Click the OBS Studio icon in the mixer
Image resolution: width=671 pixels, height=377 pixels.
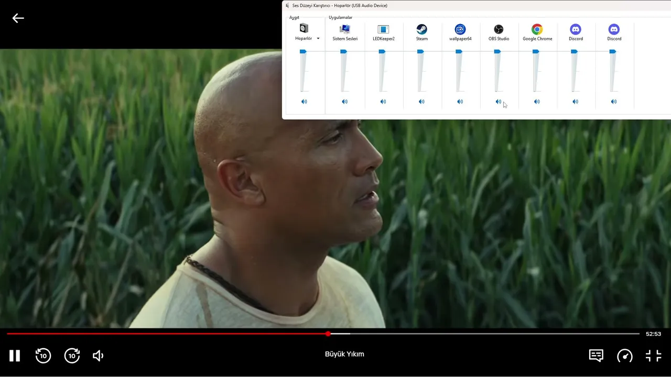[499, 29]
